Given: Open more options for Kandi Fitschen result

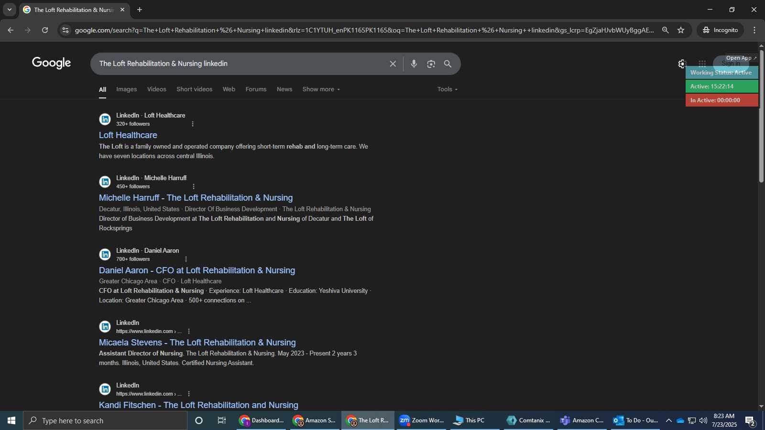Looking at the screenshot, I should [x=189, y=394].
